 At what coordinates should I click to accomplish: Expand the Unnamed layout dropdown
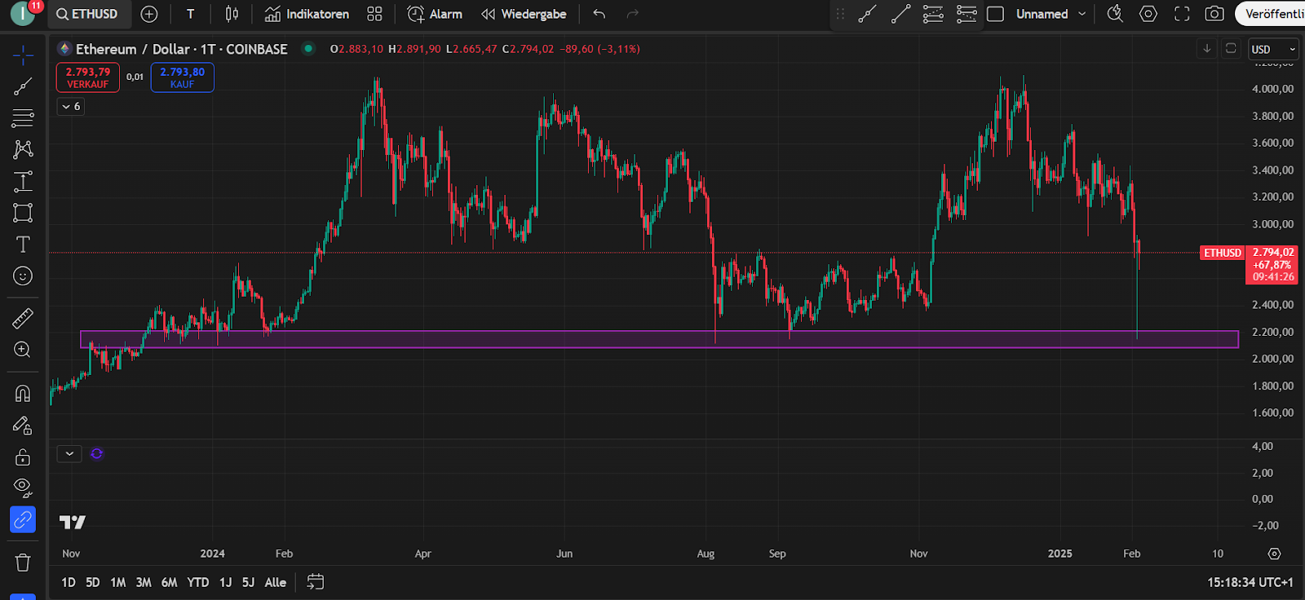tap(1082, 14)
